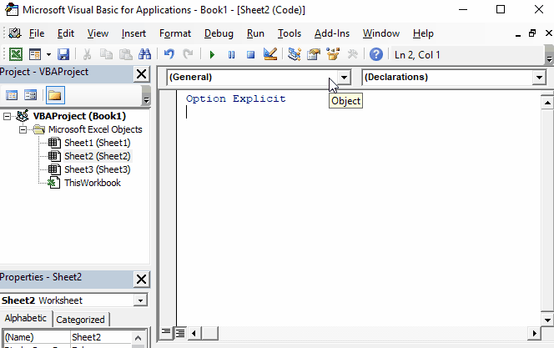Close the Properties - Sheet2 panel
The height and width of the screenshot is (348, 554).
141,279
